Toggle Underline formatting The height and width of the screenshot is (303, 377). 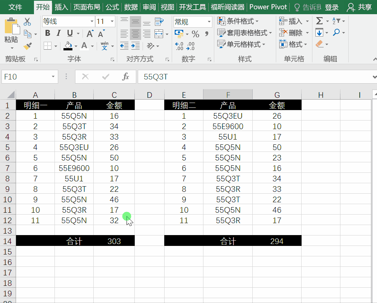coord(70,33)
